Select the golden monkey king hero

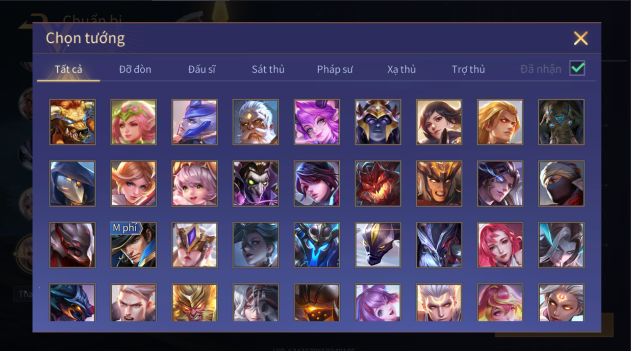tap(194, 303)
